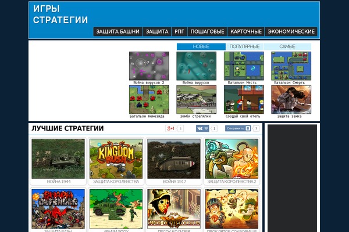Open the РПГ category
The width and height of the screenshot is (349, 232).
[x=179, y=31]
